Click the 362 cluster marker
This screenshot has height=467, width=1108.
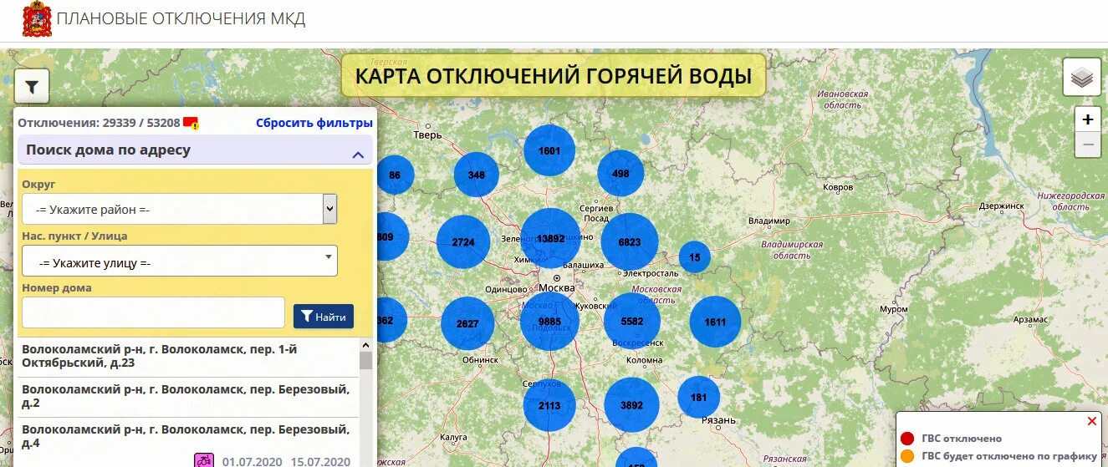392,320
